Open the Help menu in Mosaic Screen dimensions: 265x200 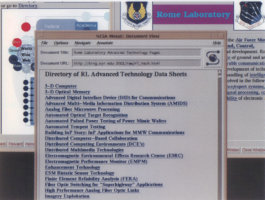pos(217,43)
